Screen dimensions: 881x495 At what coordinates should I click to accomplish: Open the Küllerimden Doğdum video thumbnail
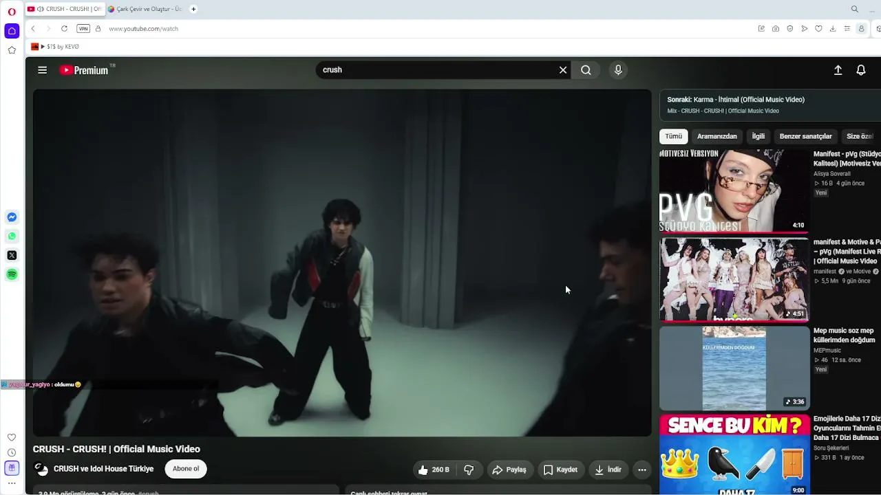point(734,368)
